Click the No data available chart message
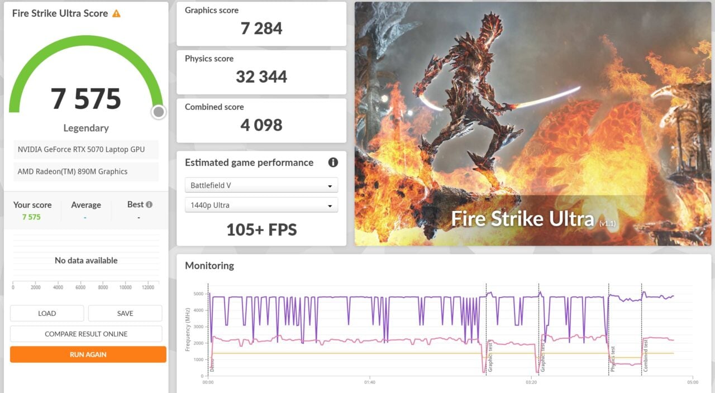Screen dimensions: 715x393 (86, 260)
